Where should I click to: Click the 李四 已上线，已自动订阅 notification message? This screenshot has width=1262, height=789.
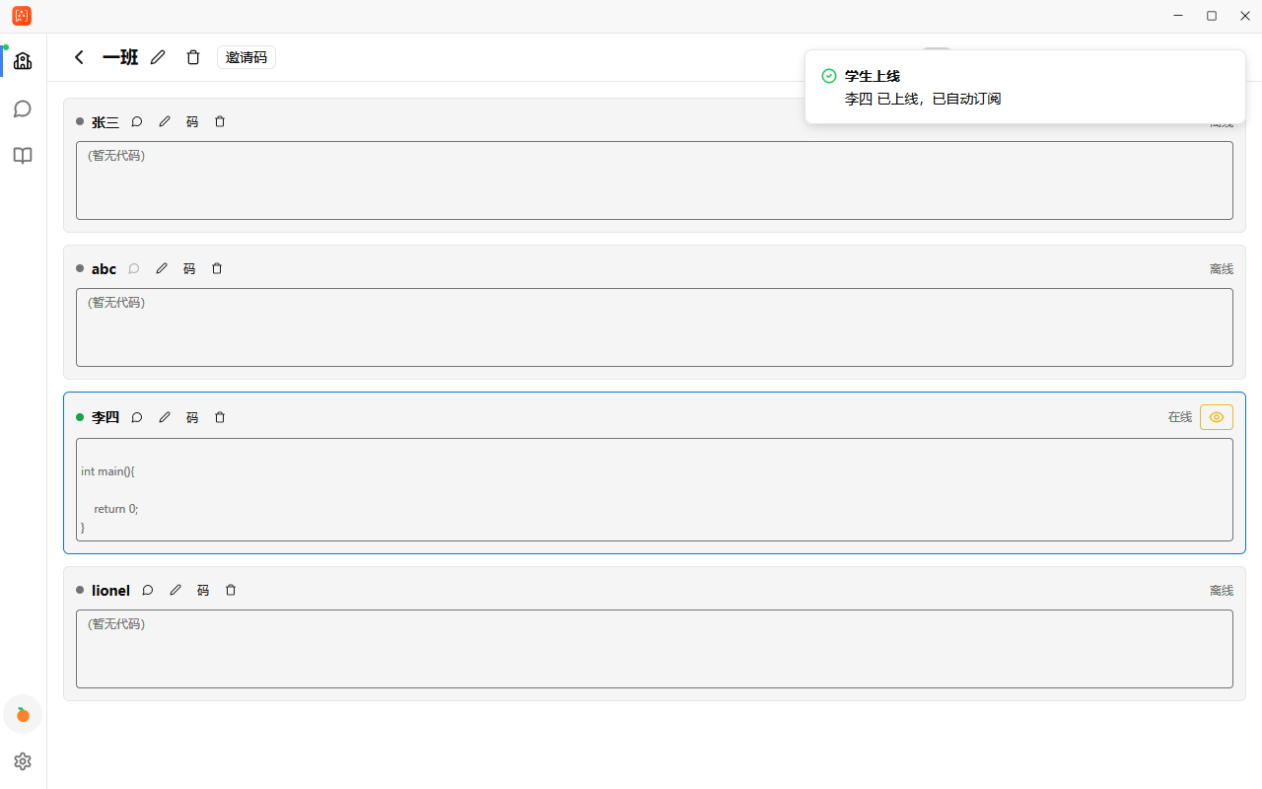pyautogui.click(x=923, y=99)
